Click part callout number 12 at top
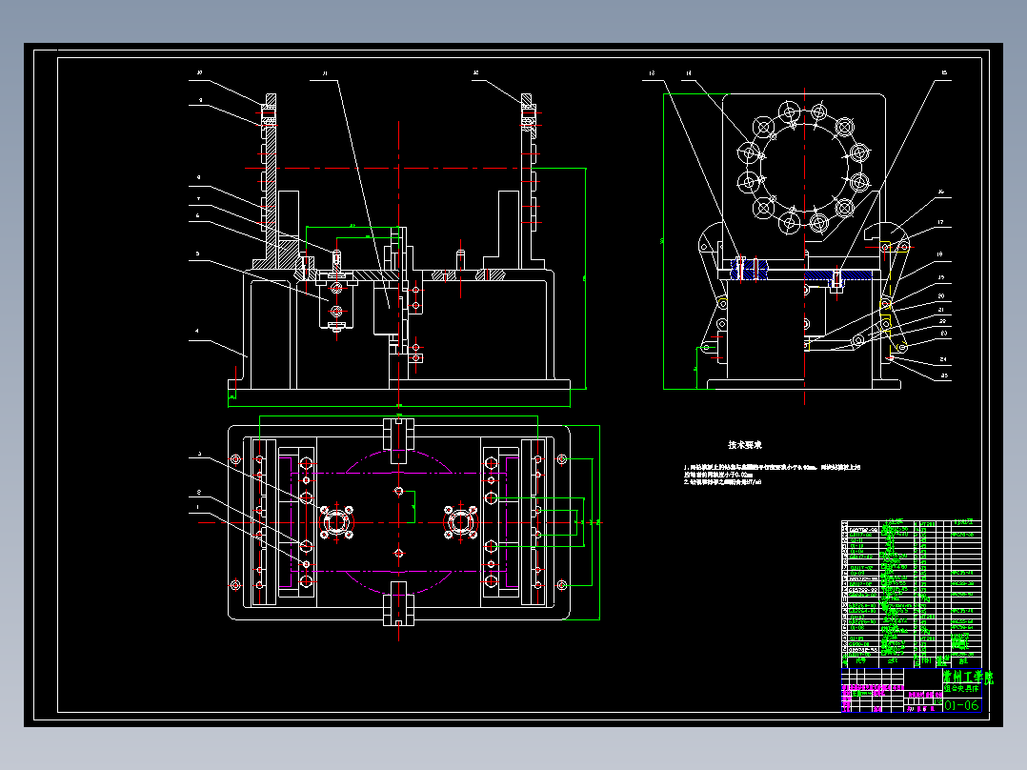Screen dimensions: 1027x770 (x=476, y=73)
